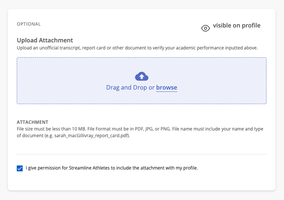Image resolution: width=284 pixels, height=200 pixels.
Task: Click the cloud upload icon
Action: (x=142, y=76)
